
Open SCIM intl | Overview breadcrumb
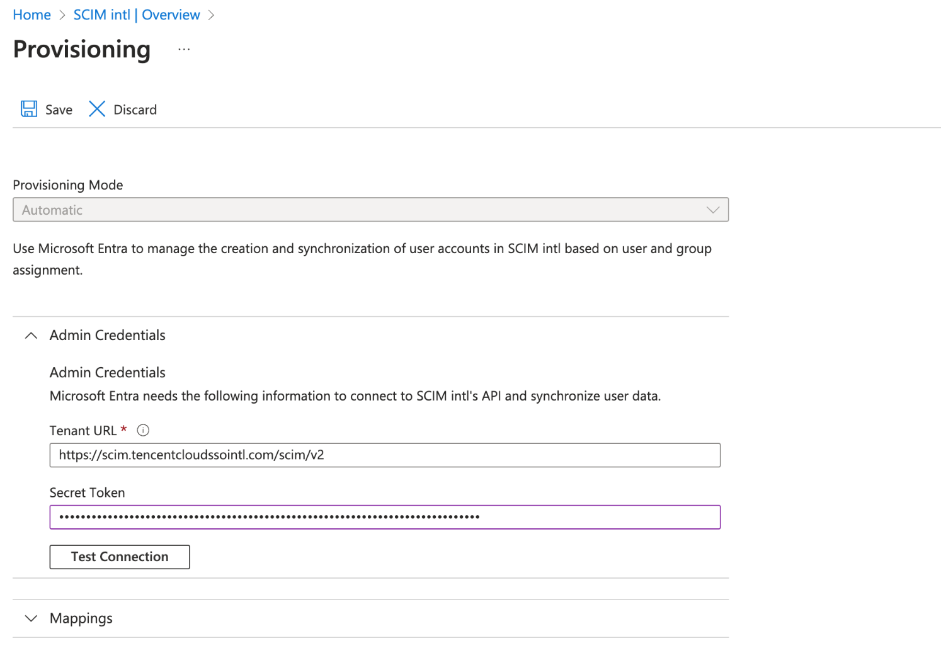point(137,15)
